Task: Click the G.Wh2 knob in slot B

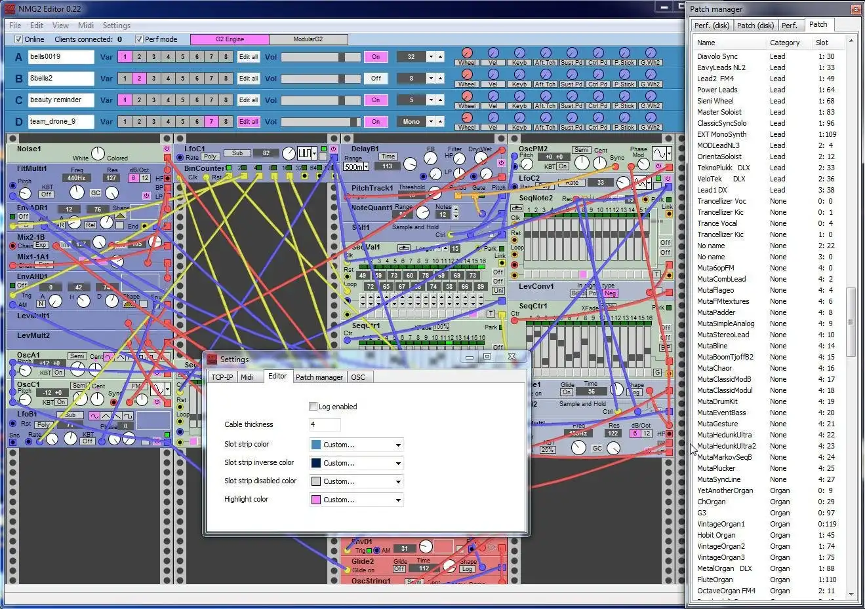Action: pyautogui.click(x=651, y=75)
